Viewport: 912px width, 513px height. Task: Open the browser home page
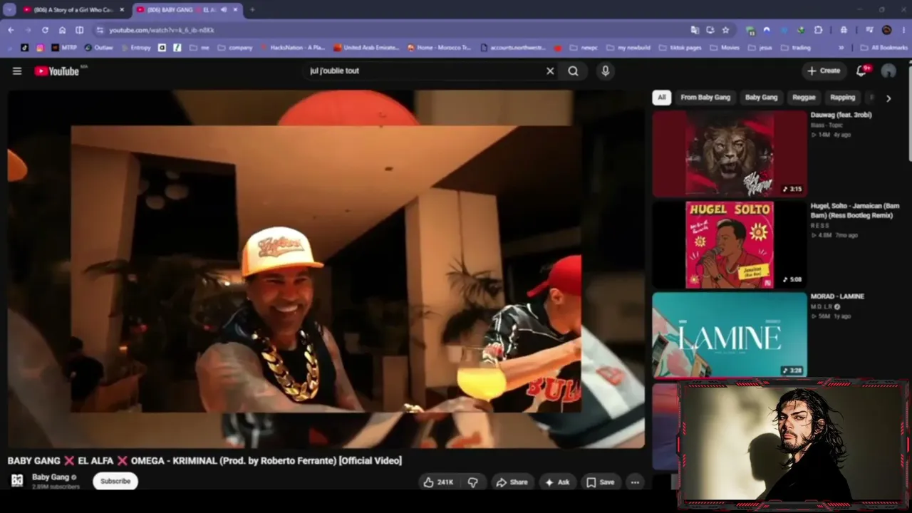pos(62,30)
